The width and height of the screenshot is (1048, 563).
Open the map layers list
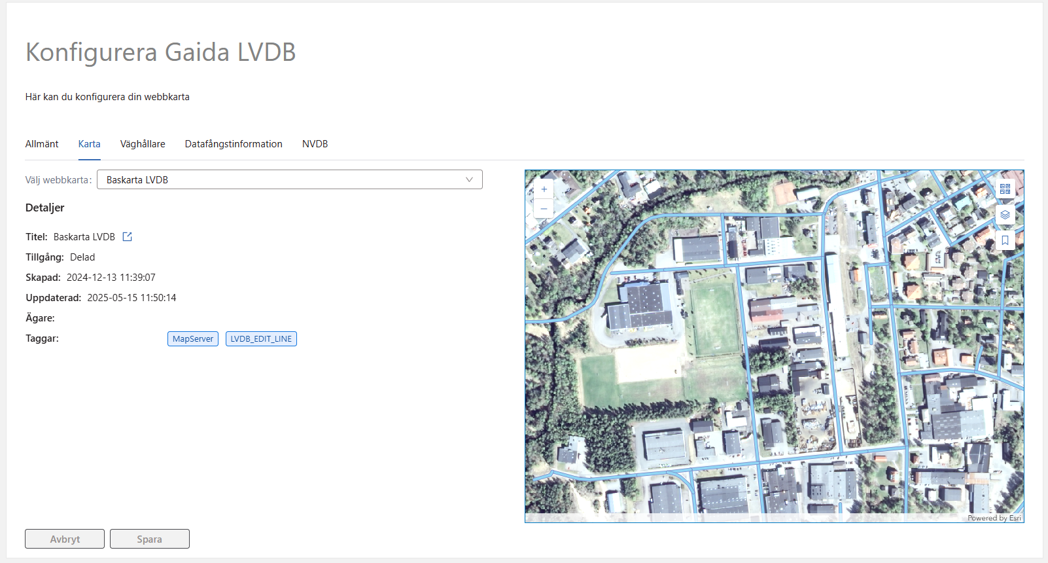1005,215
